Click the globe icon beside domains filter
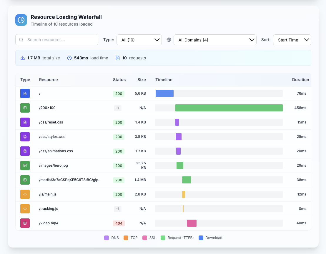Screen dimensions: 326x254 [169, 40]
